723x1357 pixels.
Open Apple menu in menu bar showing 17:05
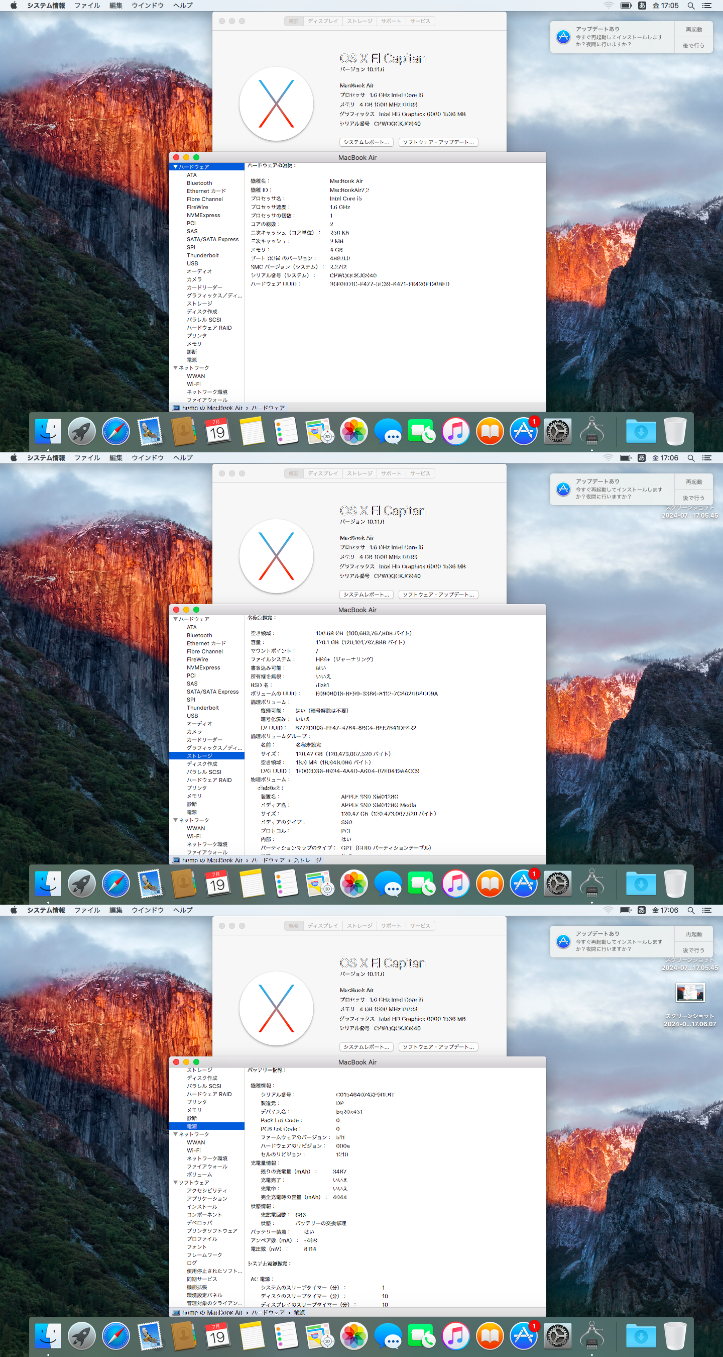14,5
